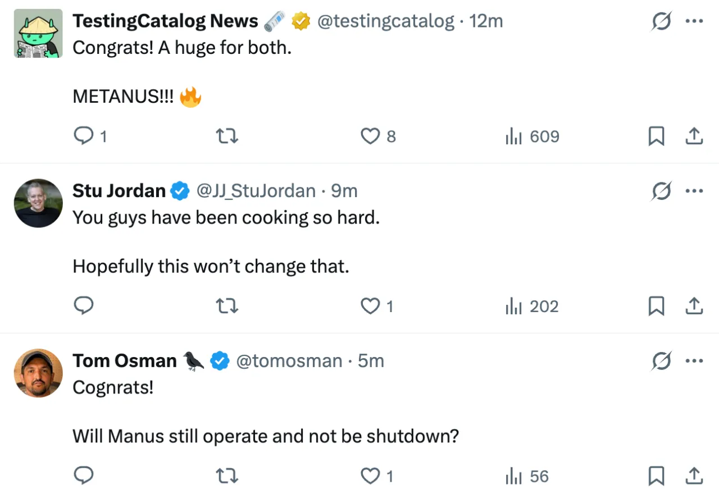Open TestingCatalog News avatar
Image resolution: width=719 pixels, height=494 pixels.
click(x=38, y=34)
